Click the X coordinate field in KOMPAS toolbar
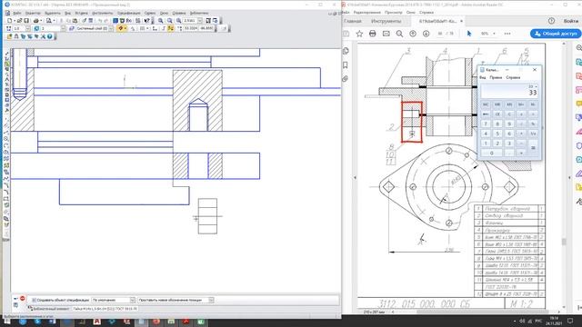 tap(190, 28)
